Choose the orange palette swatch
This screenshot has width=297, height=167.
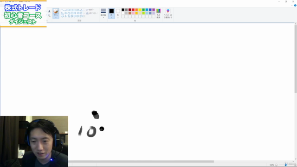(x=136, y=10)
